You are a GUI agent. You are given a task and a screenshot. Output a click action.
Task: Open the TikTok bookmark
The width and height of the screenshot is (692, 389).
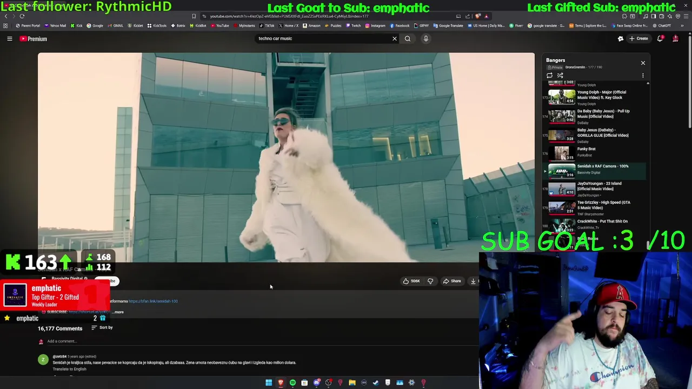[x=267, y=25]
